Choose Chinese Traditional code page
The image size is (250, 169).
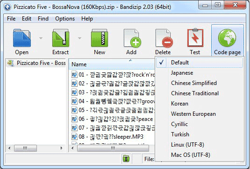[199, 93]
